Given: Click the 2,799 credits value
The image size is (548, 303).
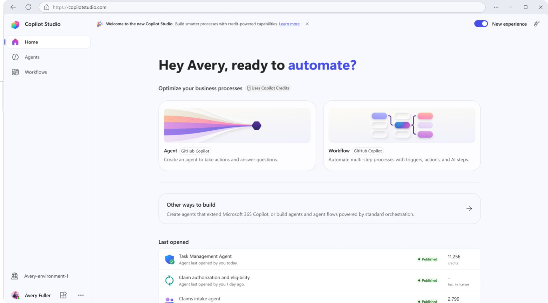Looking at the screenshot, I should click(x=454, y=299).
